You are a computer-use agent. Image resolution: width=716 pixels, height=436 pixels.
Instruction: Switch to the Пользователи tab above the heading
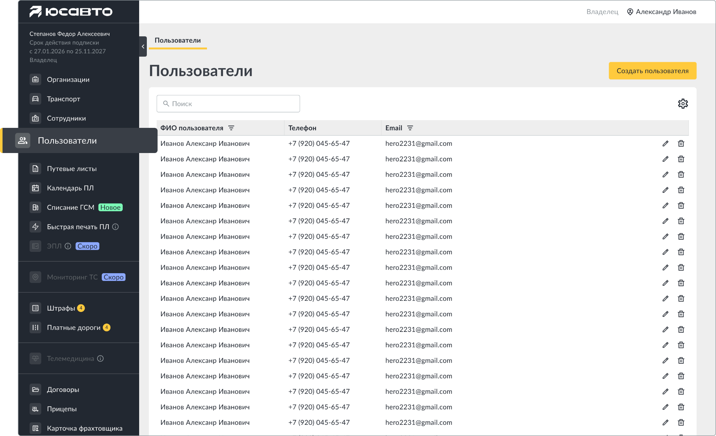pos(178,41)
